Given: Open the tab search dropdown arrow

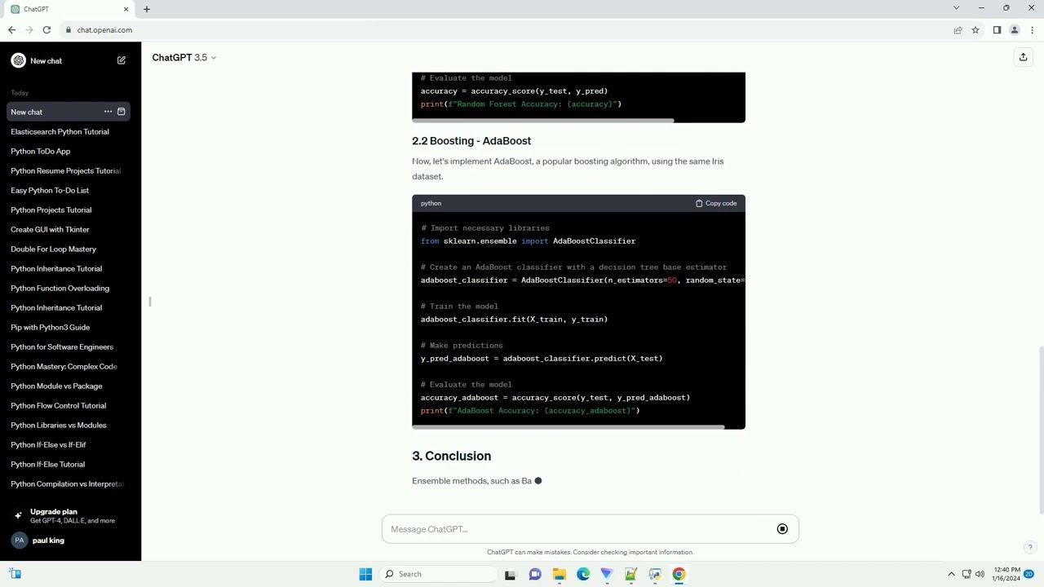Looking at the screenshot, I should (956, 8).
